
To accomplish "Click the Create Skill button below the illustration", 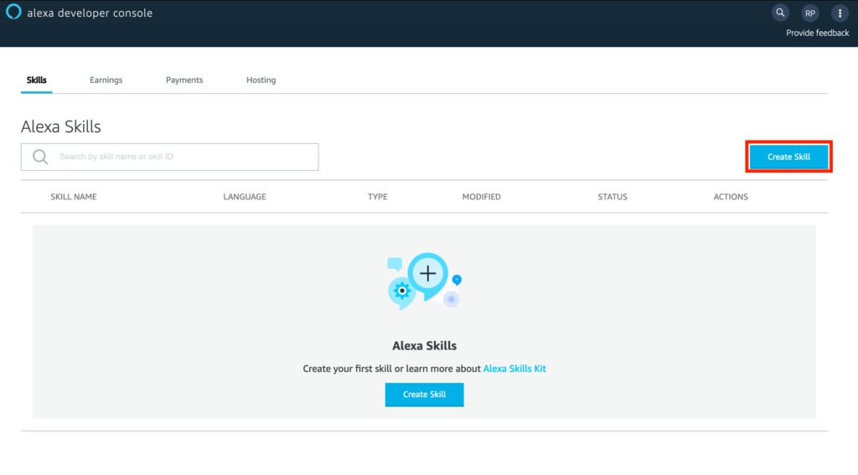I will tap(424, 395).
